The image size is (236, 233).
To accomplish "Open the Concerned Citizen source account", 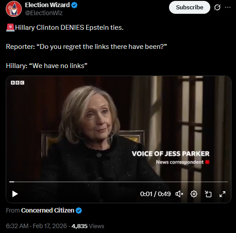I will click(47, 210).
